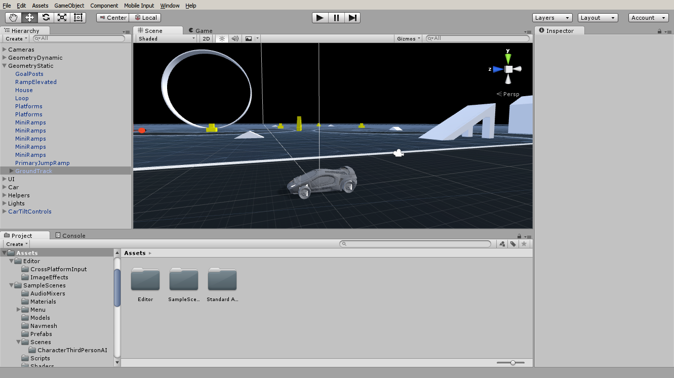The height and width of the screenshot is (378, 674).
Task: Click the Step frame button
Action: coord(352,18)
